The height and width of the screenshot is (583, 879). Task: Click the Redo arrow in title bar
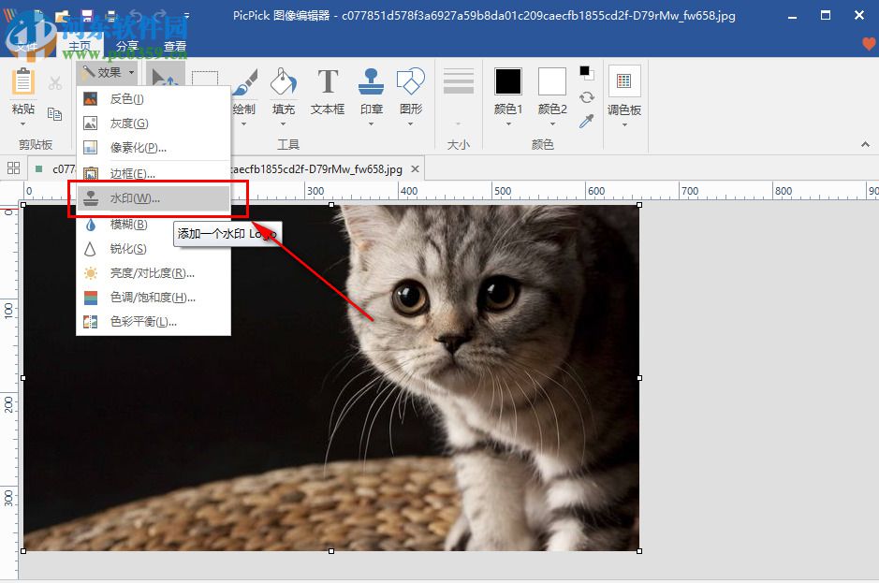coord(160,15)
